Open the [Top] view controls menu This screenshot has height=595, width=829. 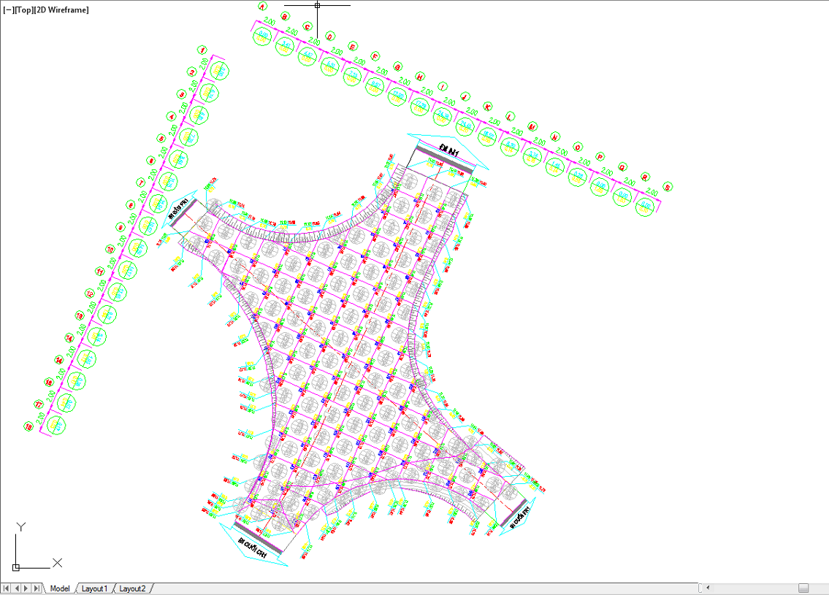pyautogui.click(x=23, y=10)
